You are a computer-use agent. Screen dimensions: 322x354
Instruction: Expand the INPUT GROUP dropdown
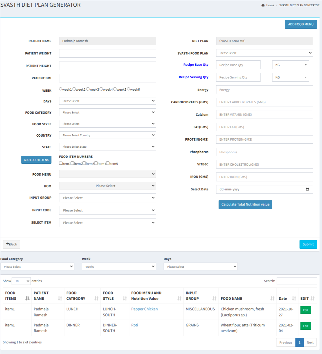click(x=107, y=198)
